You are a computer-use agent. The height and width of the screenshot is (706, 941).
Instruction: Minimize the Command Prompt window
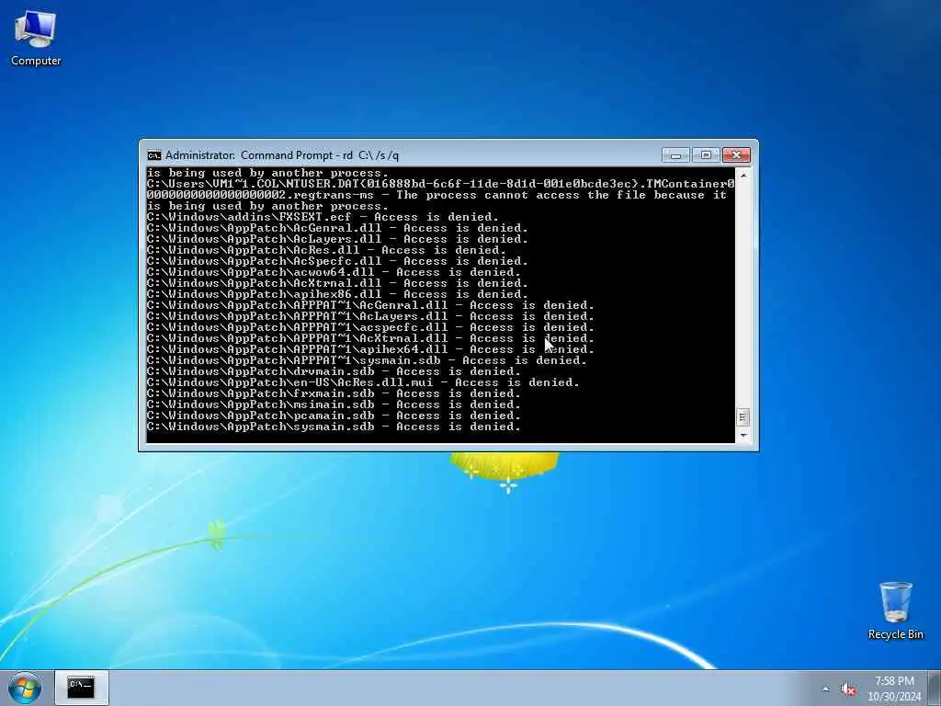pyautogui.click(x=675, y=155)
